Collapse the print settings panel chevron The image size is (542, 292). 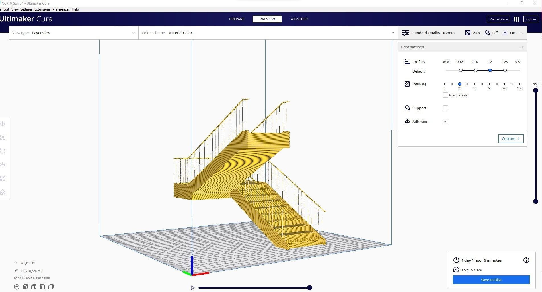click(x=522, y=33)
